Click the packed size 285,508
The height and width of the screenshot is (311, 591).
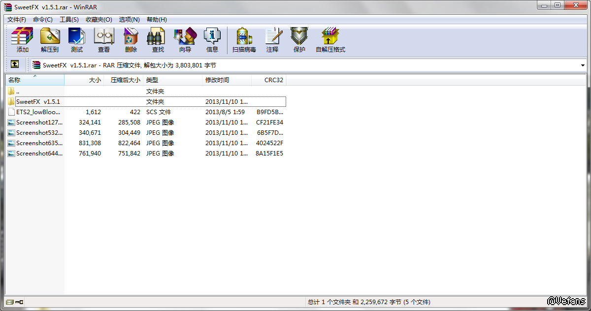coord(129,122)
